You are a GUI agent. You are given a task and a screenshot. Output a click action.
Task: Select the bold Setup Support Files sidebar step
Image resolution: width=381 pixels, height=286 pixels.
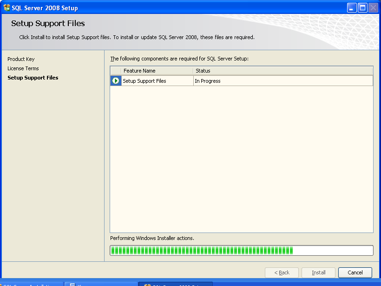[x=33, y=78]
